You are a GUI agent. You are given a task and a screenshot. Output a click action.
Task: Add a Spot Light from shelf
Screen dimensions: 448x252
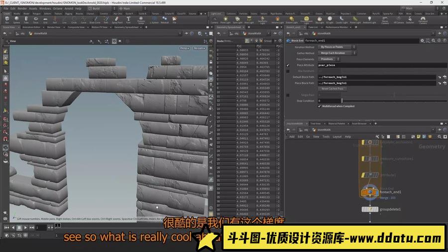pyautogui.click(x=237, y=20)
